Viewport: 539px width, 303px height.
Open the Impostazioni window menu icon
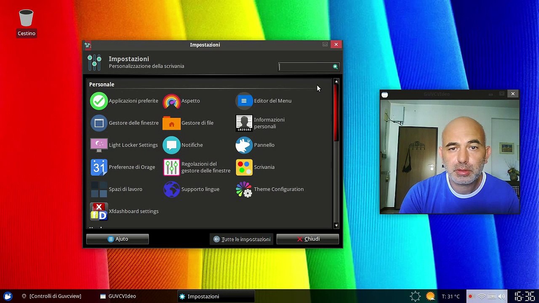(88, 45)
